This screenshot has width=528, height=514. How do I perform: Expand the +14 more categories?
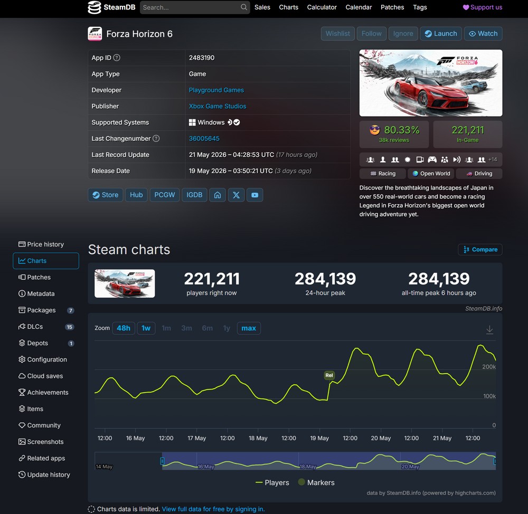(x=493, y=159)
